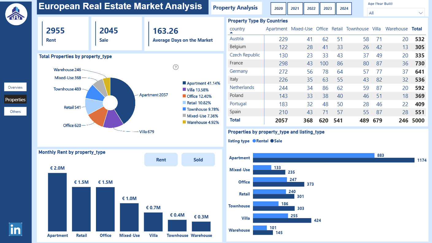This screenshot has width=432, height=243.
Task: Open the Age dropdown showing All
Action: (396, 13)
